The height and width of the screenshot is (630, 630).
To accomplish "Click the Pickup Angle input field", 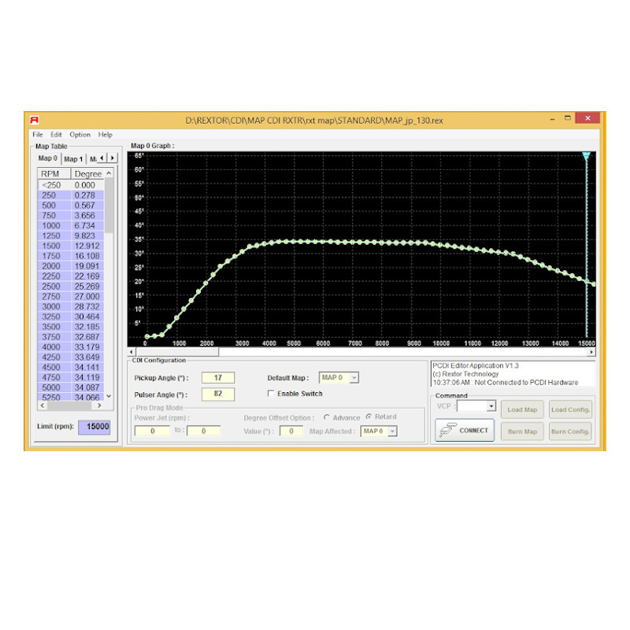I will pos(218,378).
